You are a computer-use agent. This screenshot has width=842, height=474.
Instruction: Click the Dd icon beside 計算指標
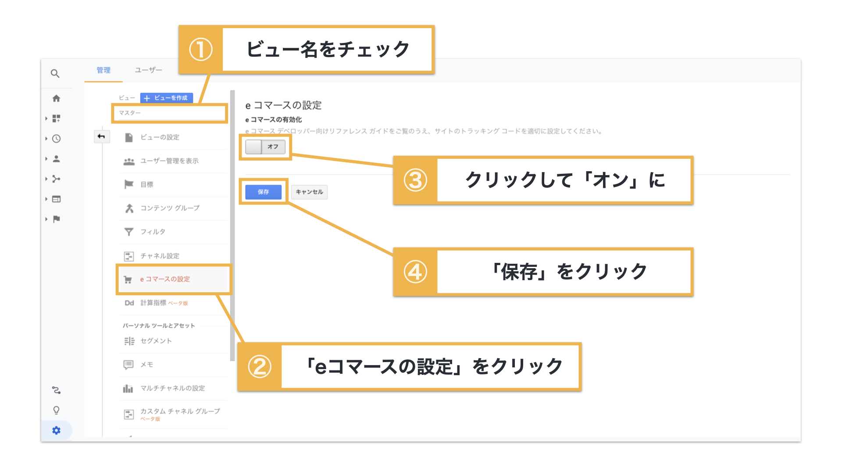click(x=129, y=303)
